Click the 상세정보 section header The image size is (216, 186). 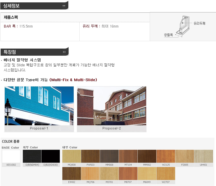pos(34,6)
